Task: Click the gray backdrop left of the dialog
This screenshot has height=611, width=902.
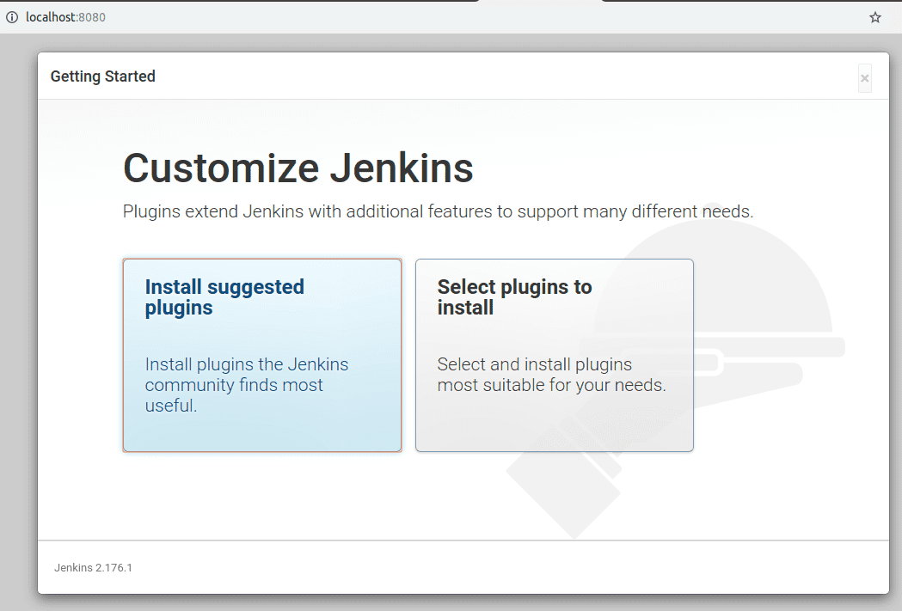Action: tap(18, 327)
